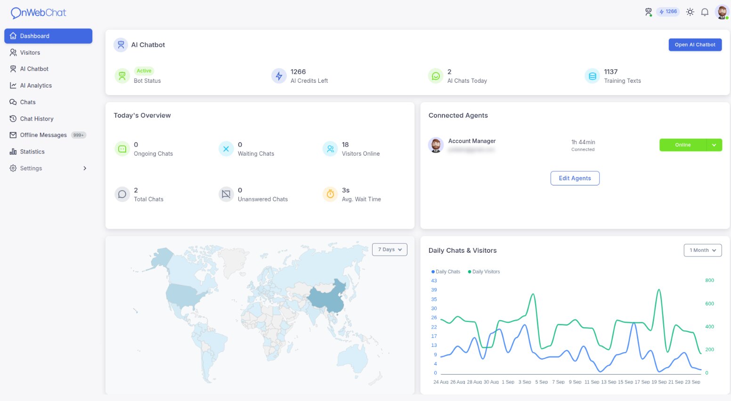Image resolution: width=731 pixels, height=401 pixels.
Task: Open the chatbot robot icon in header
Action: click(x=649, y=12)
